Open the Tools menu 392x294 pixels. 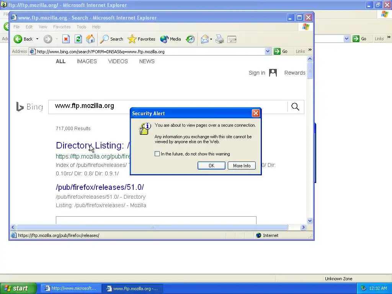[x=82, y=27]
